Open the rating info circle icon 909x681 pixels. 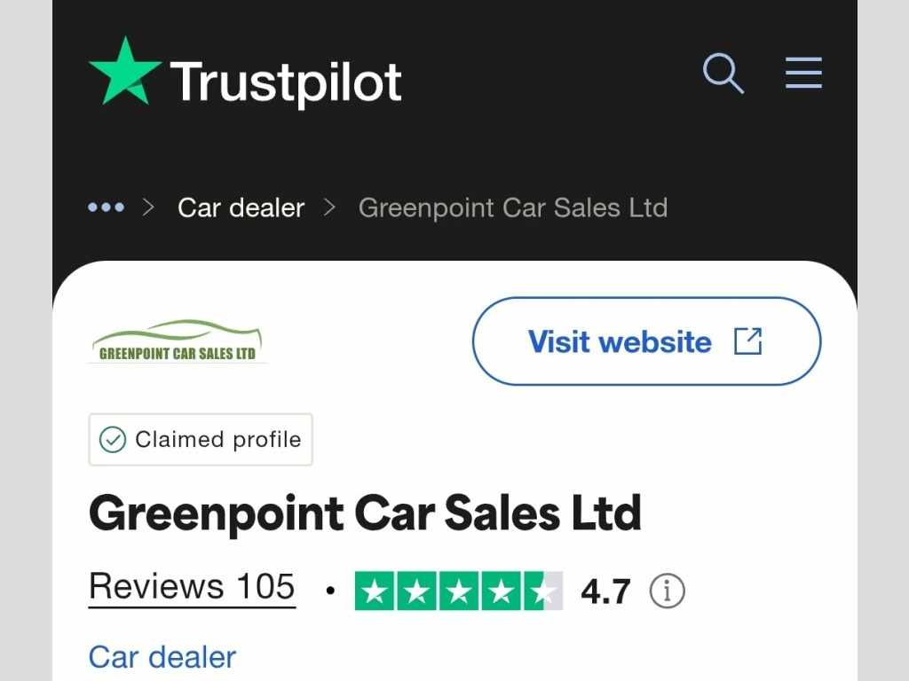667,591
